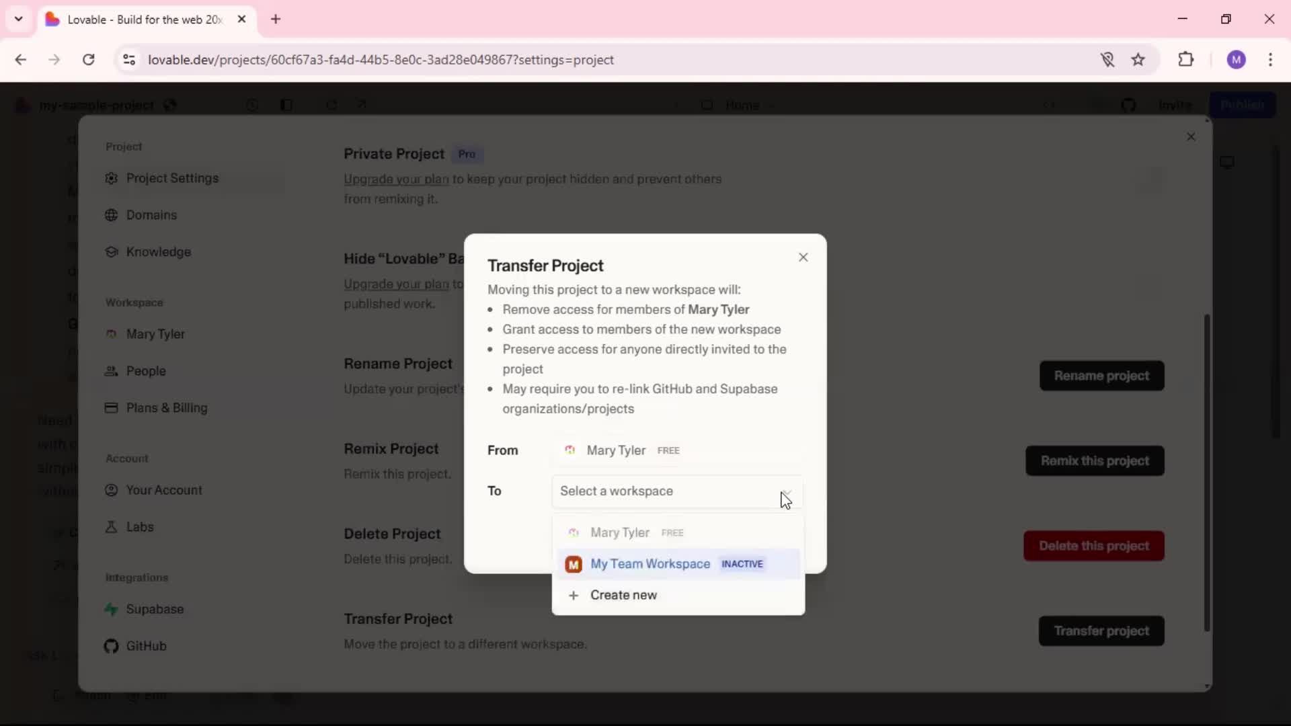
Task: Click the Delete this project button
Action: (x=1094, y=546)
